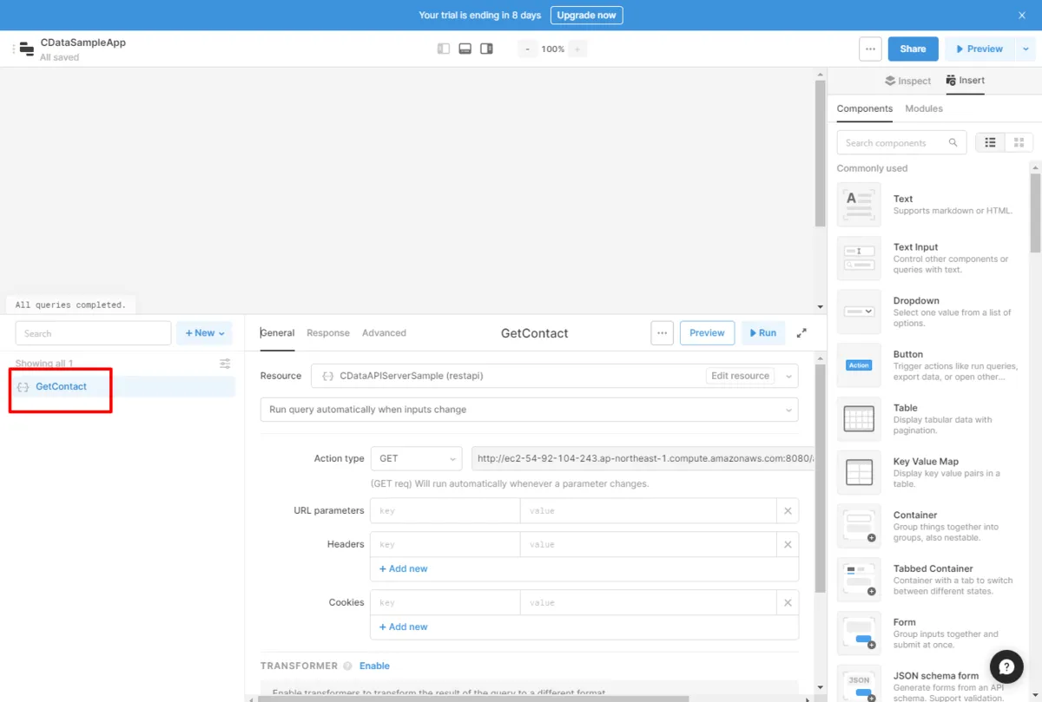This screenshot has height=702, width=1042.
Task: Open the GetContact query ellipsis menu
Action: [662, 333]
